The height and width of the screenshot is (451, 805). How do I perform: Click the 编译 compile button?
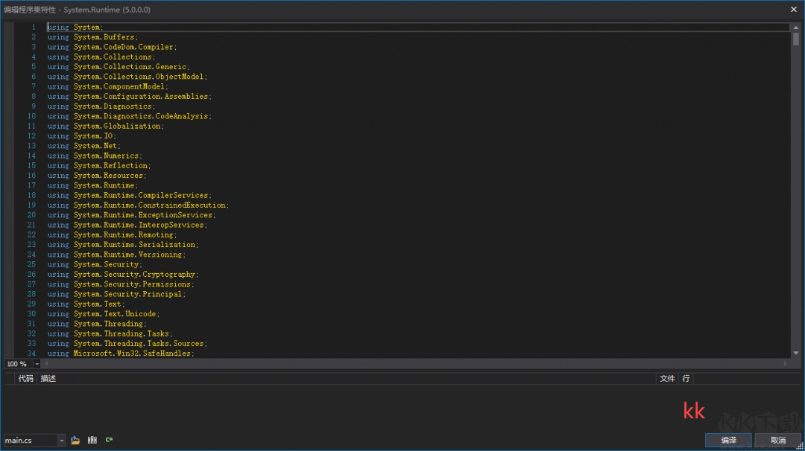click(729, 440)
